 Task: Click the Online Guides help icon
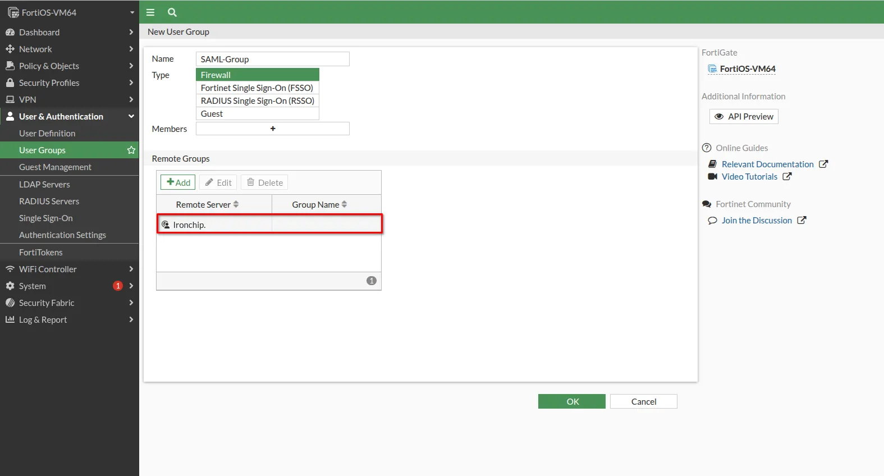(x=707, y=148)
